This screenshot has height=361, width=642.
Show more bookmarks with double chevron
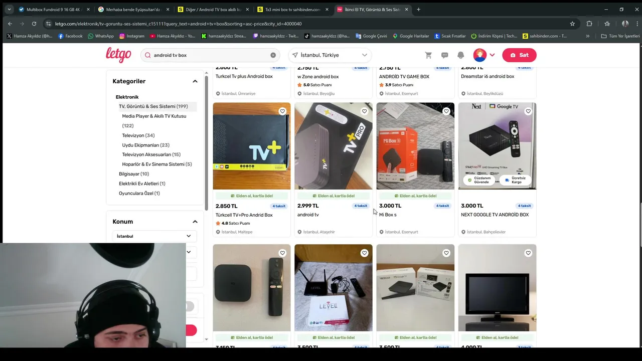click(x=588, y=36)
